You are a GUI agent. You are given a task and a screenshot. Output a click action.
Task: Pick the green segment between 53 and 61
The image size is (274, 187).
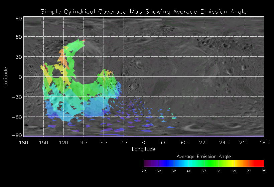(211, 163)
